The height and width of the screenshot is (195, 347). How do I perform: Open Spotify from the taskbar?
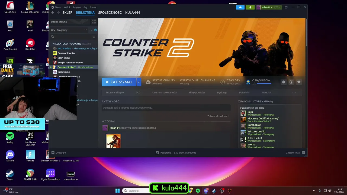[x=198, y=191]
